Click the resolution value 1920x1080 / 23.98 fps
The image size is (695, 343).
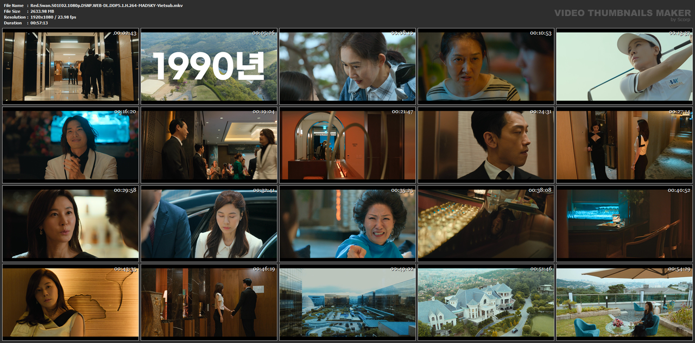coord(53,17)
